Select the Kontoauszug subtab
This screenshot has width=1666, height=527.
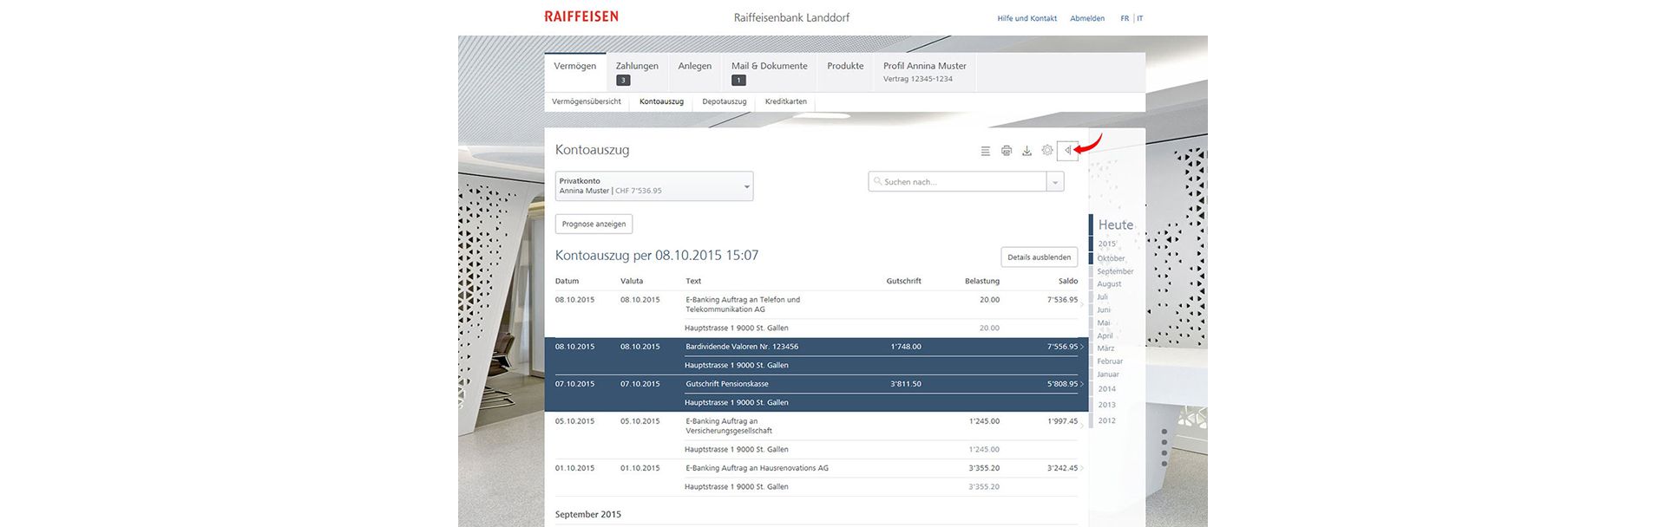point(661,101)
